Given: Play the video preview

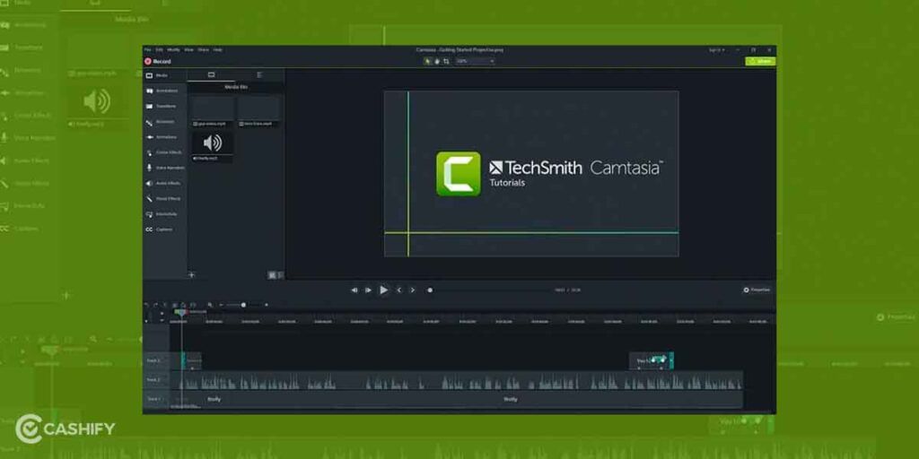Looking at the screenshot, I should point(383,290).
